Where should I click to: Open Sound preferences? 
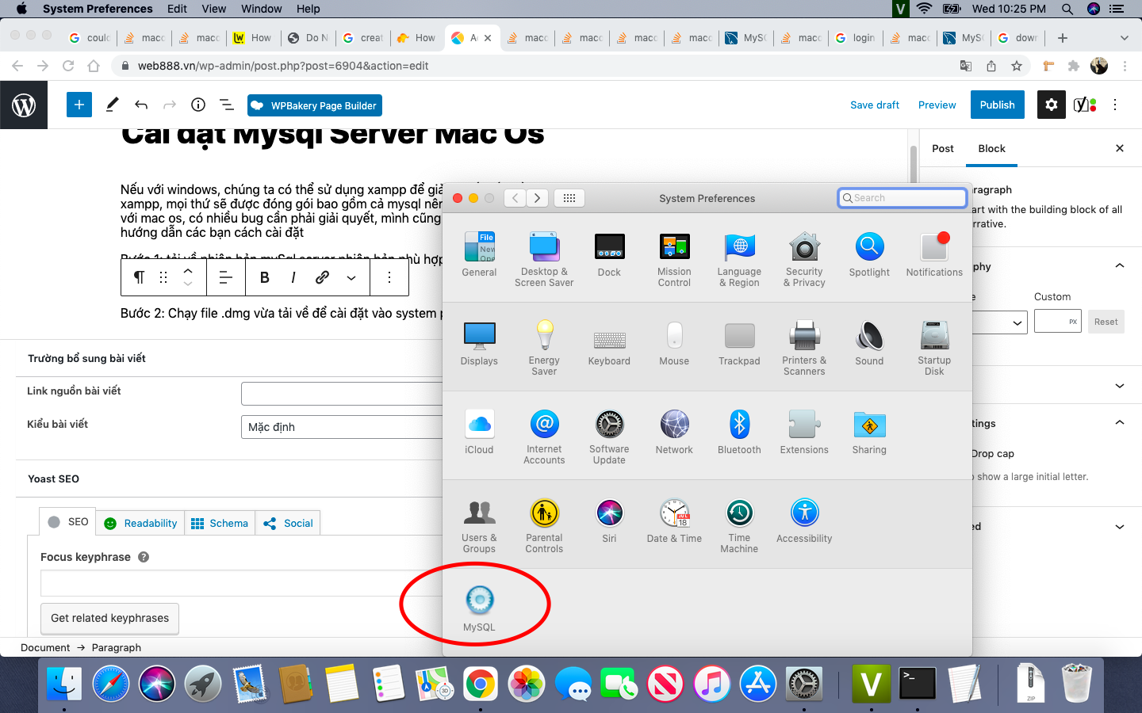tap(869, 344)
